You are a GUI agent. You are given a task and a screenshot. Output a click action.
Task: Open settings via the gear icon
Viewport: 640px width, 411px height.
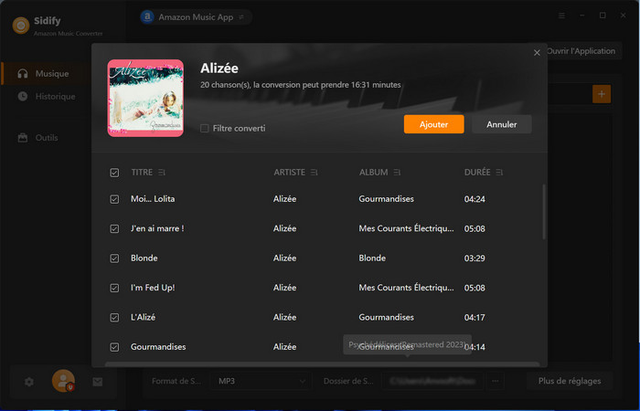tap(29, 382)
